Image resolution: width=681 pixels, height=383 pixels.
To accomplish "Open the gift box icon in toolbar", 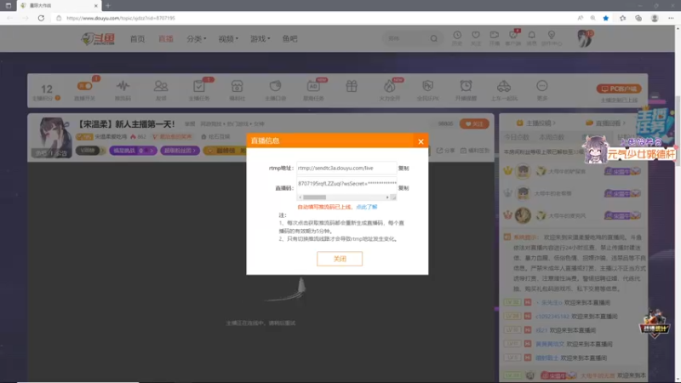I will pos(352,87).
